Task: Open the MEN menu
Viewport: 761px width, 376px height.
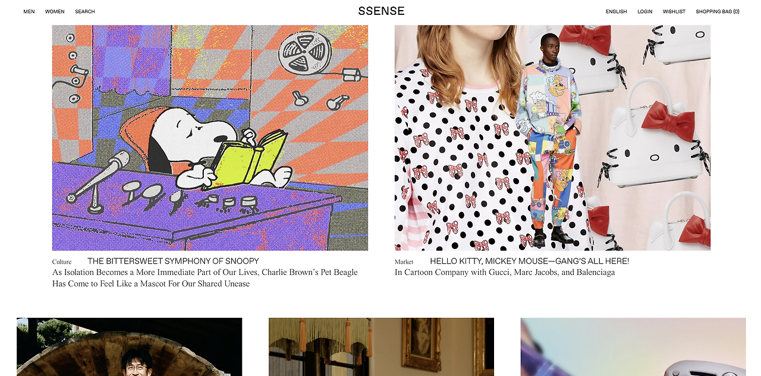Action: (29, 12)
